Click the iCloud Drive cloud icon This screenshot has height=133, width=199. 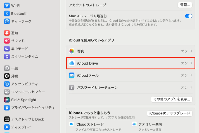point(72,63)
